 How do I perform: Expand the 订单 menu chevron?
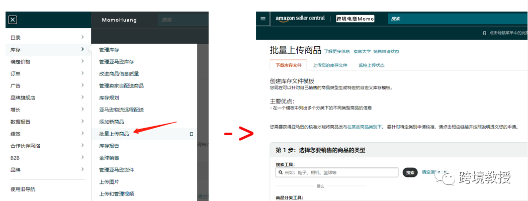[82, 73]
